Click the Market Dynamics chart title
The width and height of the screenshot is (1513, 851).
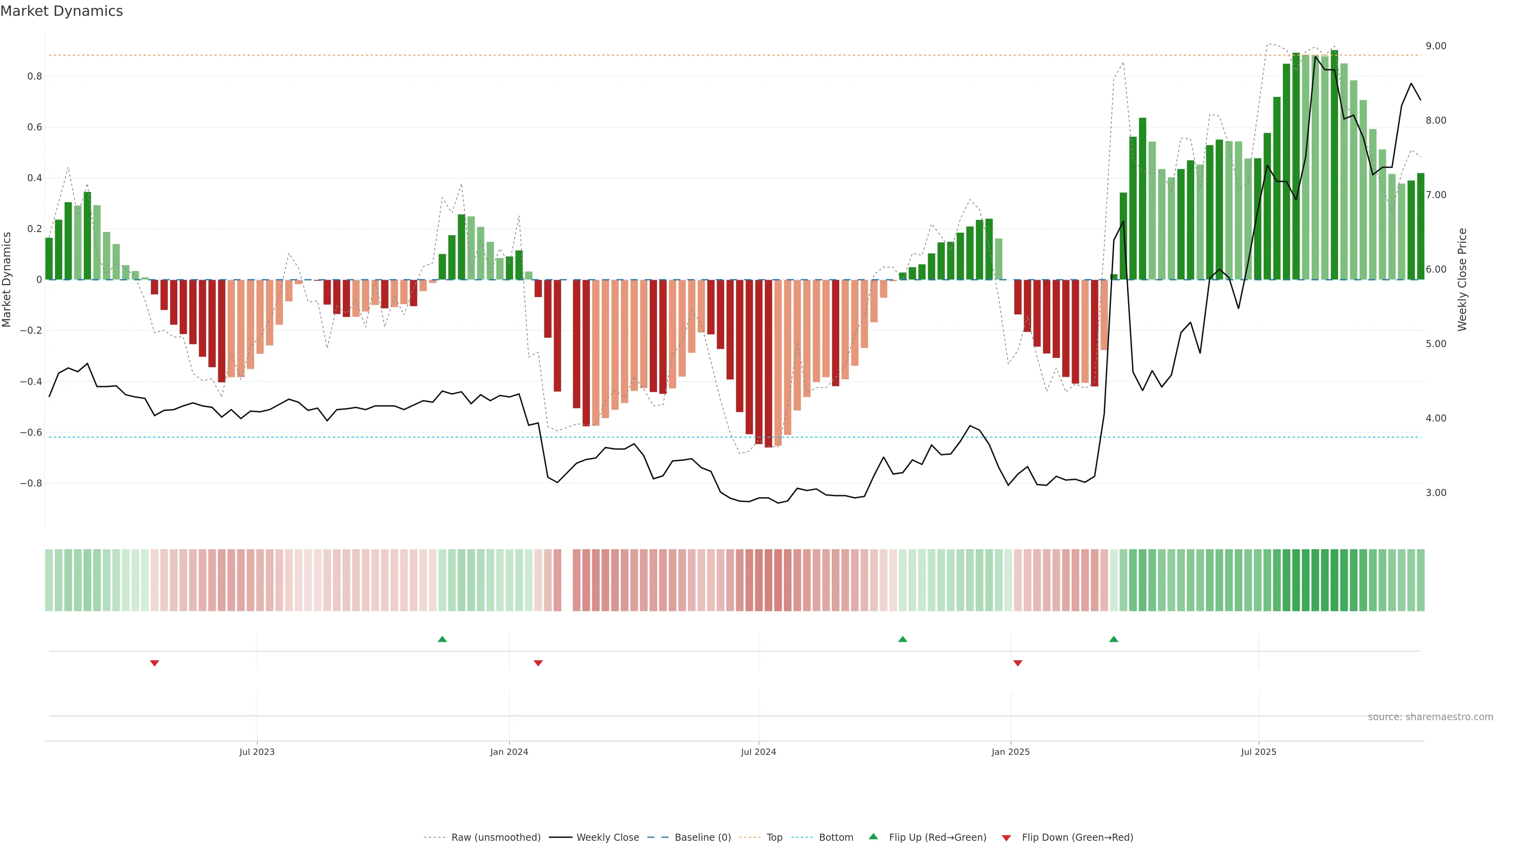pos(62,11)
